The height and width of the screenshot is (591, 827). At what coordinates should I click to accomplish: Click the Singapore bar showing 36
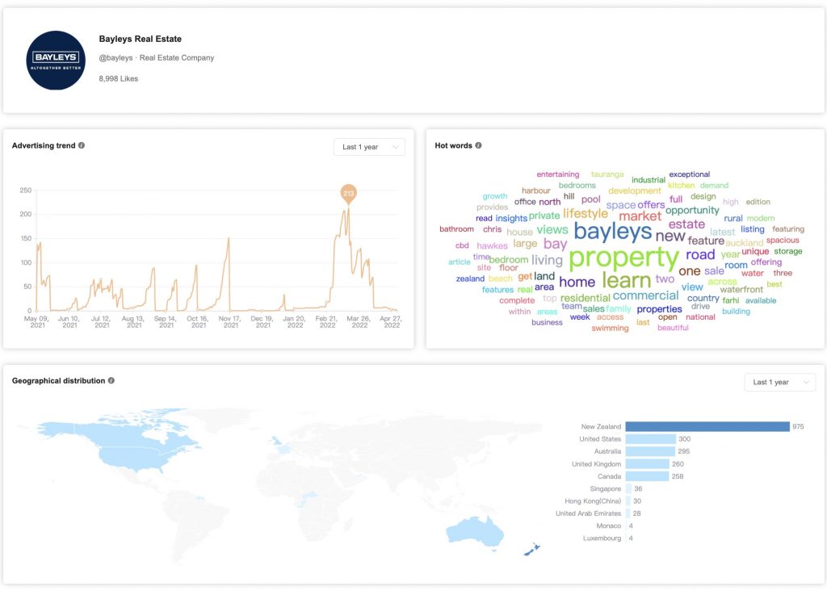[628, 488]
